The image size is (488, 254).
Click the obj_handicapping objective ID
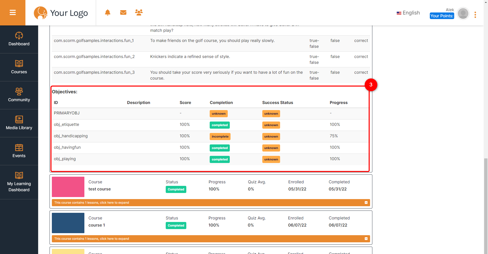pyautogui.click(x=71, y=136)
